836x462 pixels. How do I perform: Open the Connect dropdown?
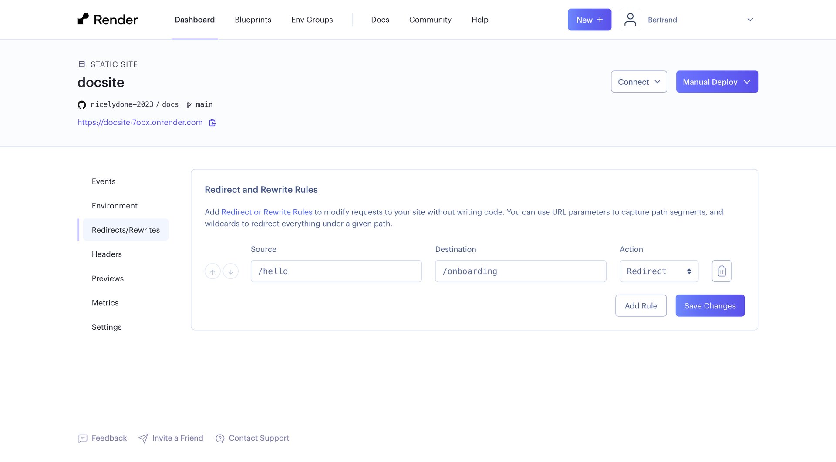click(x=638, y=82)
